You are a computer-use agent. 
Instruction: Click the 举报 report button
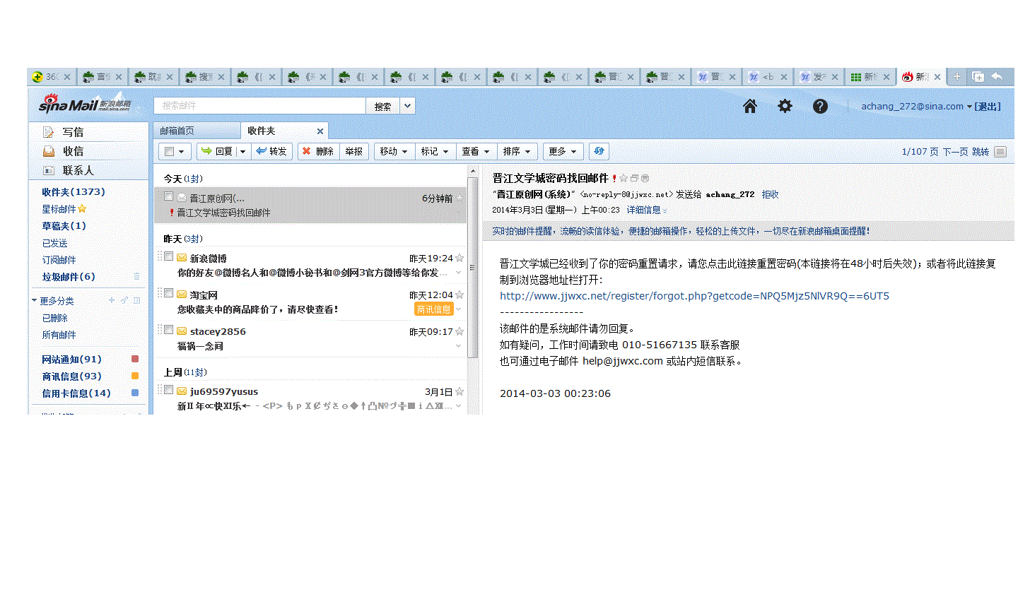(353, 151)
